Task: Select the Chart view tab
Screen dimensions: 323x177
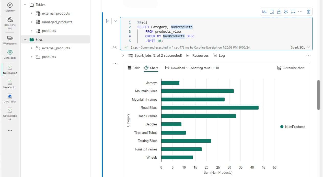Action: click(x=151, y=68)
